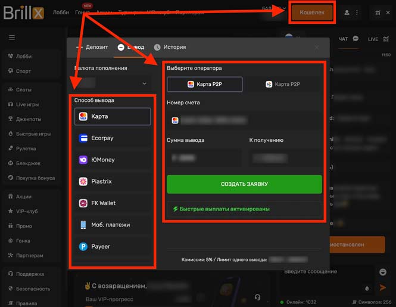Switch to the Депозит tab
This screenshot has width=396, height=307.
[92, 47]
